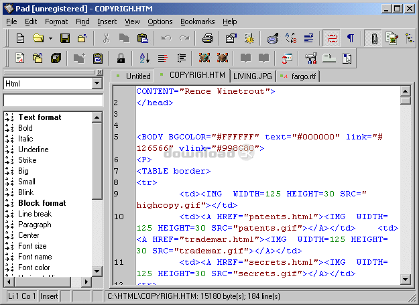Click the blue indent lines icon
Viewport: 419px width, 305px height.
[308, 38]
